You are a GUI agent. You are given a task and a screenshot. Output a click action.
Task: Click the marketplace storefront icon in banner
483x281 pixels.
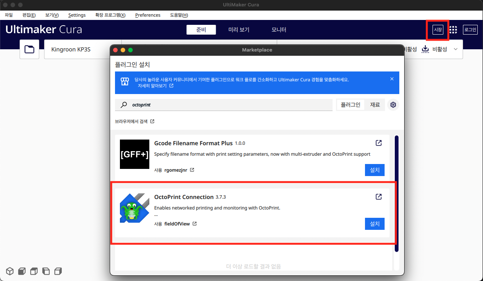pos(125,82)
